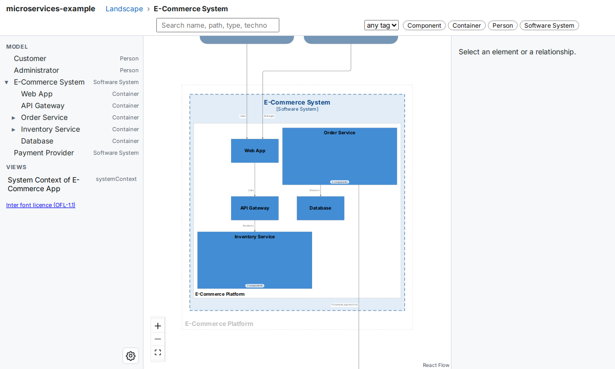This screenshot has width=615, height=369.
Task: Click the Stores in relationship label
Action: coord(315,190)
